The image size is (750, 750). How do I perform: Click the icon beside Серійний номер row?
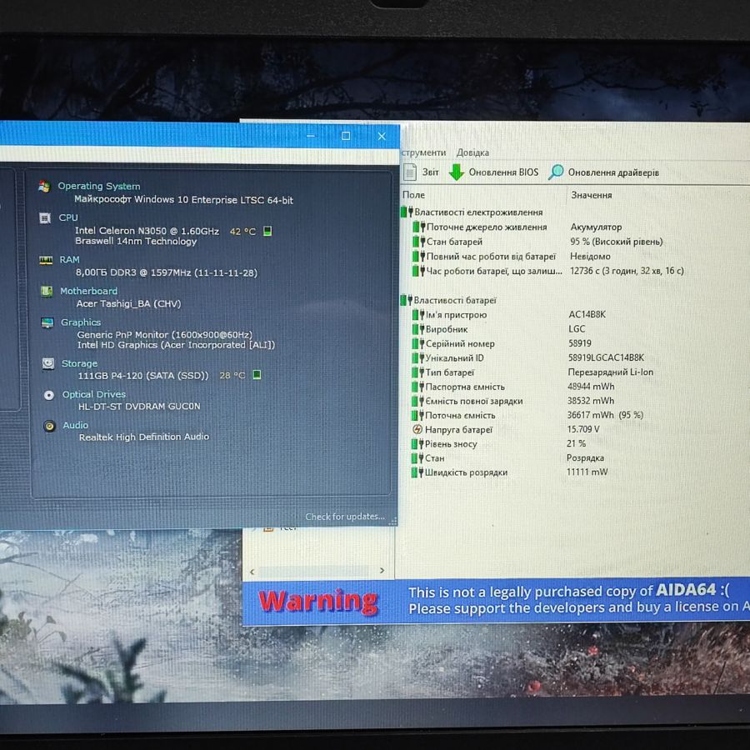[x=418, y=343]
